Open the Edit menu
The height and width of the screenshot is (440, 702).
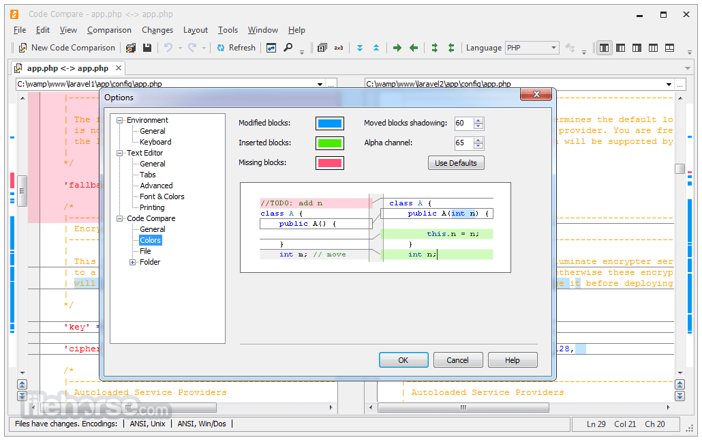click(x=43, y=30)
